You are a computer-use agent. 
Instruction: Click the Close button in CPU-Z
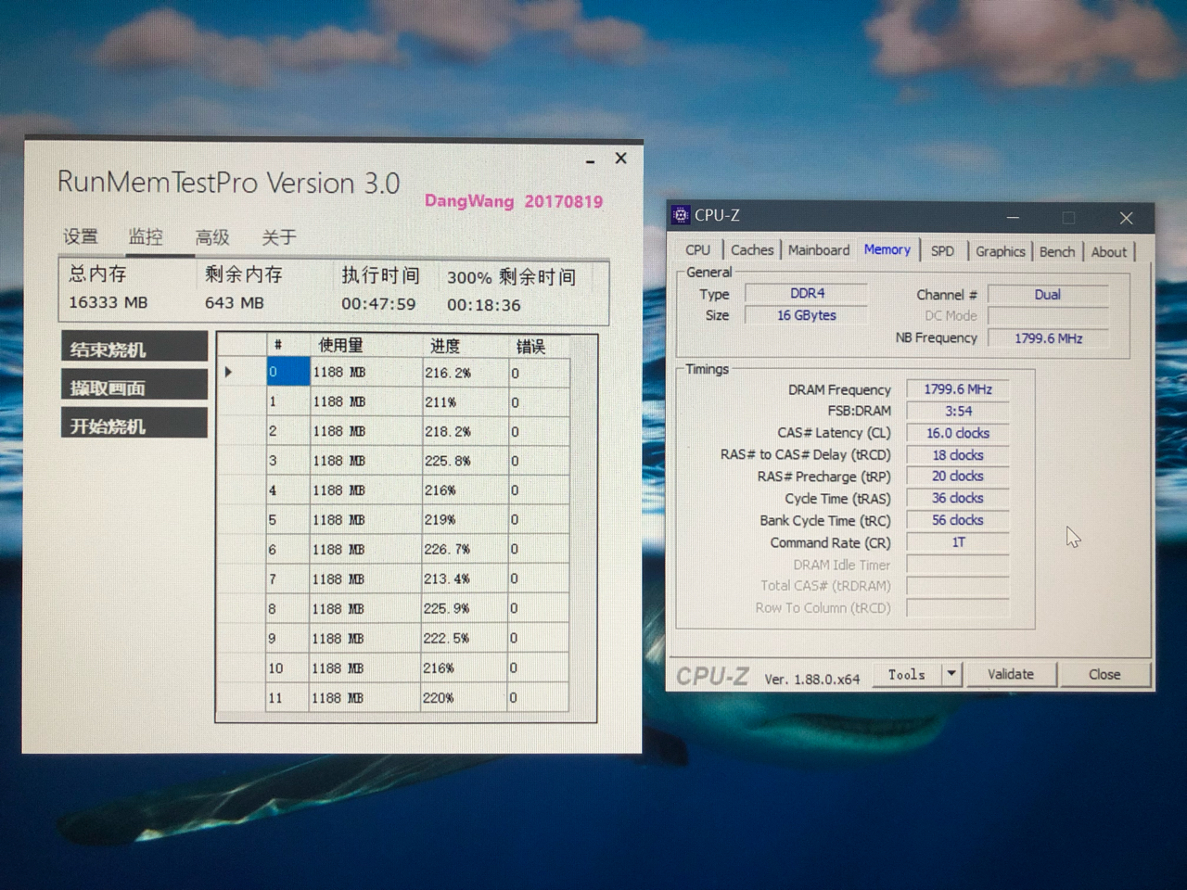(x=1104, y=674)
